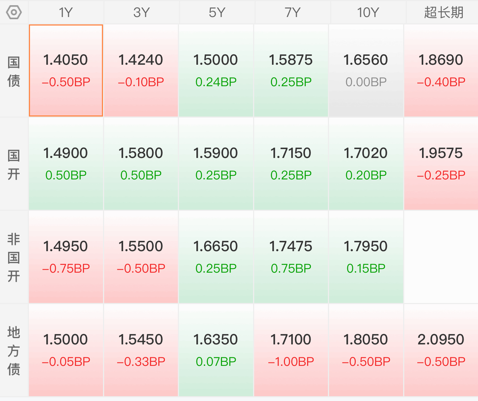Open the 地方债 超长期 cell 2.0950

441,350
